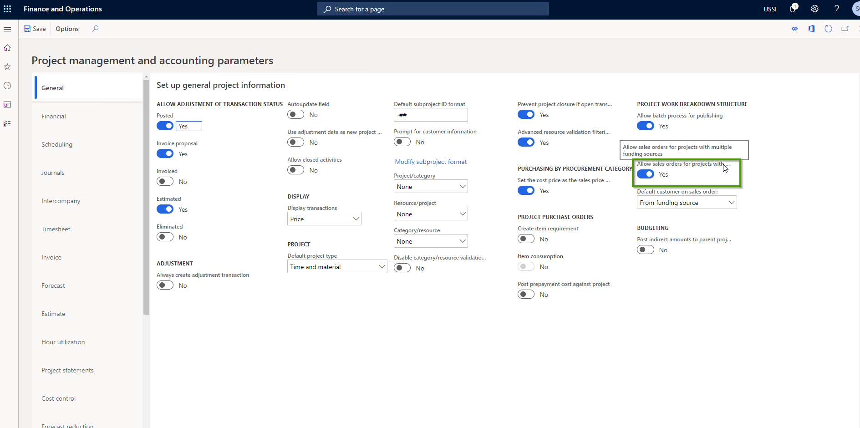The height and width of the screenshot is (428, 860).
Task: Click the Save button
Action: tap(35, 29)
